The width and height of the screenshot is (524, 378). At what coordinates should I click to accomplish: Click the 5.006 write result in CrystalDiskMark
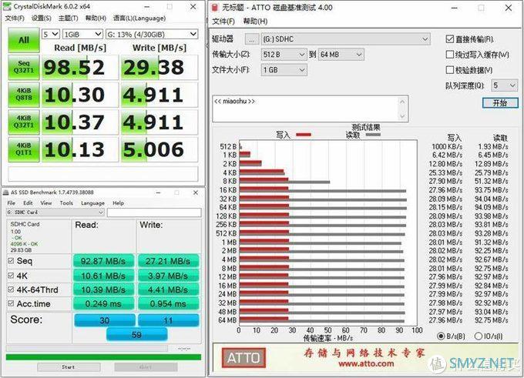click(x=159, y=149)
